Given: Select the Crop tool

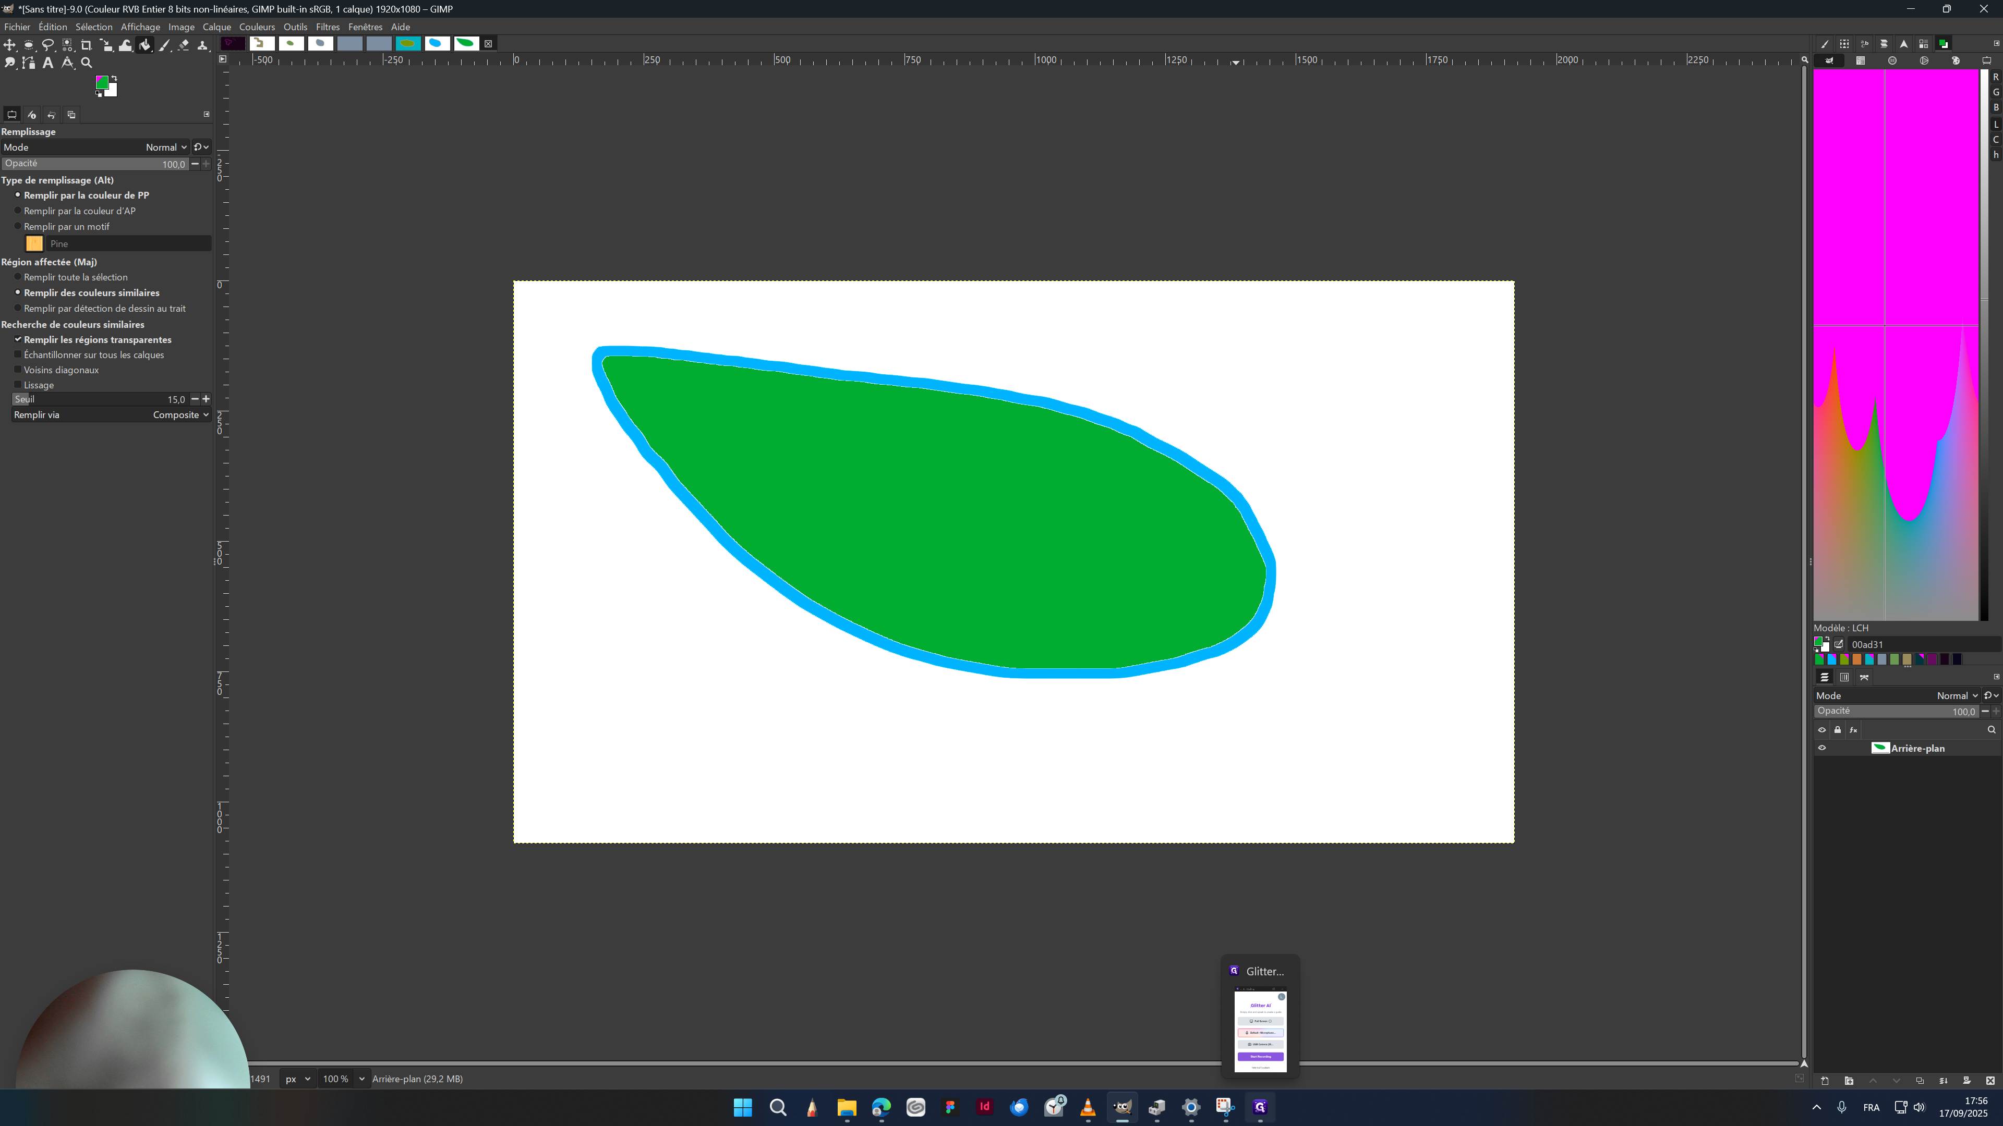Looking at the screenshot, I should click(86, 45).
